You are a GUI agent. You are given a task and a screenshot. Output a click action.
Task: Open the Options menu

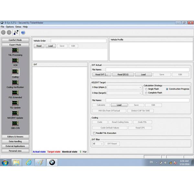(10, 27)
